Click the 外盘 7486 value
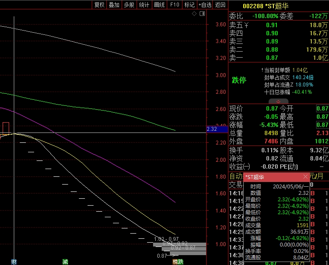This screenshot has width=329, height=265. [271, 141]
